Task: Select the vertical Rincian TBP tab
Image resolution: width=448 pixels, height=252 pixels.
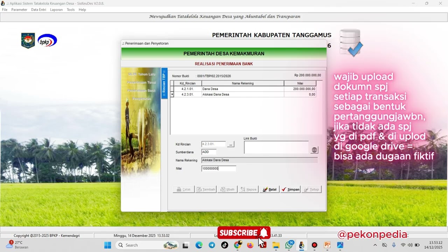Action: [x=164, y=83]
